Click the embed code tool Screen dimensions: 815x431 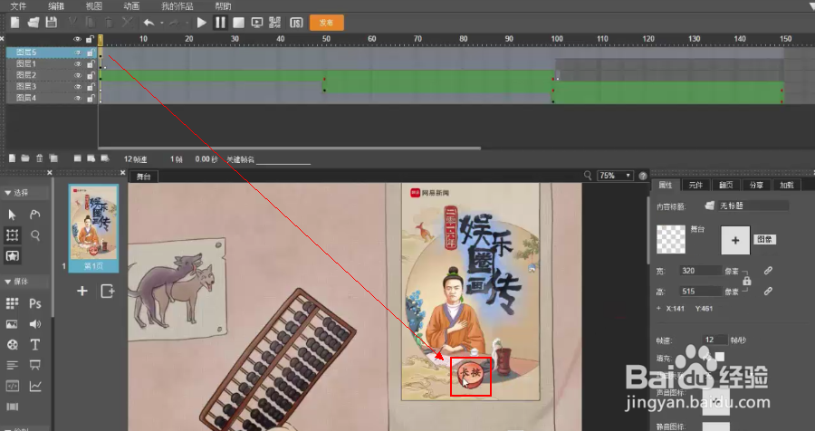12,387
